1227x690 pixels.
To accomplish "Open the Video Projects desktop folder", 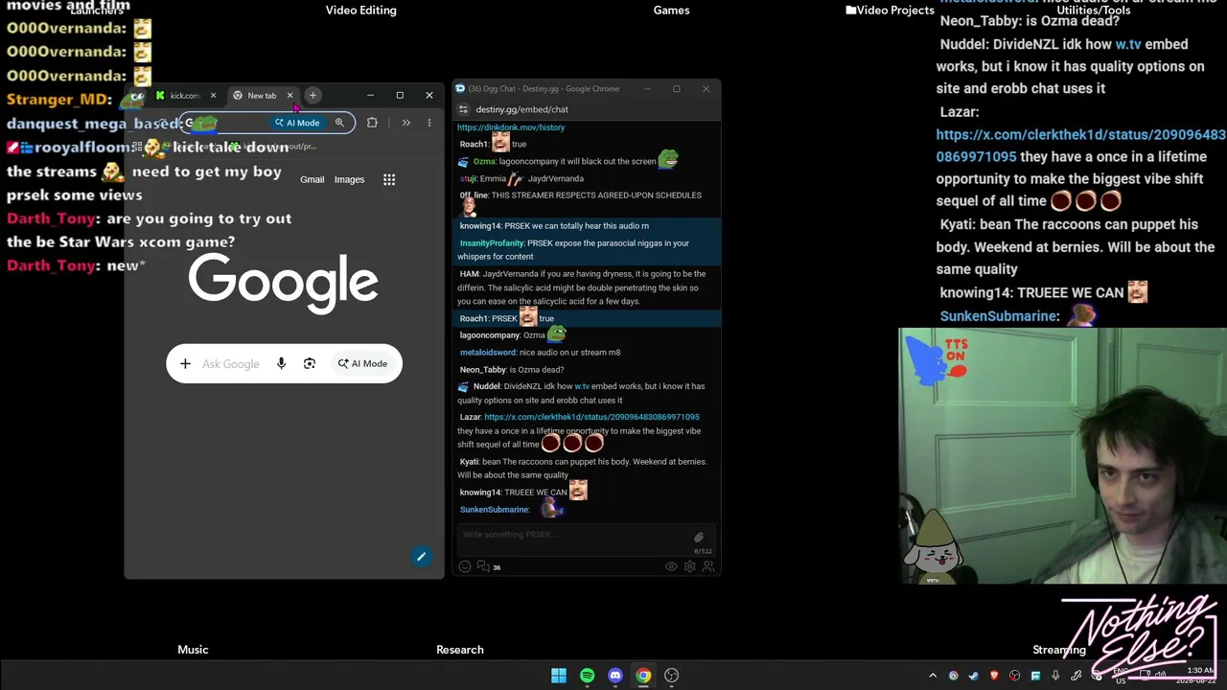I will pos(890,10).
